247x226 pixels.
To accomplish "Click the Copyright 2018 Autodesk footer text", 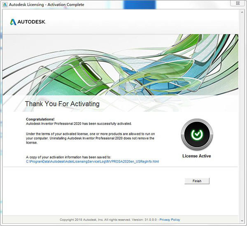I will (95, 220).
